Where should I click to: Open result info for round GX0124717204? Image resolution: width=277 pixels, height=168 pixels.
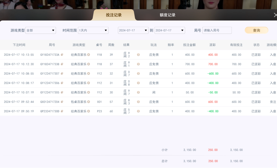coord(138,102)
